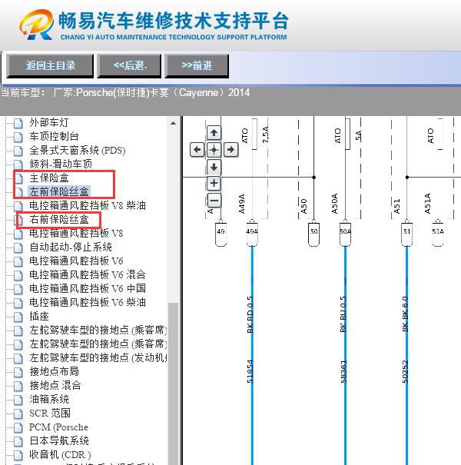Select 油箱系统 tree entry
Screen dimensions: 461x465
click(49, 399)
